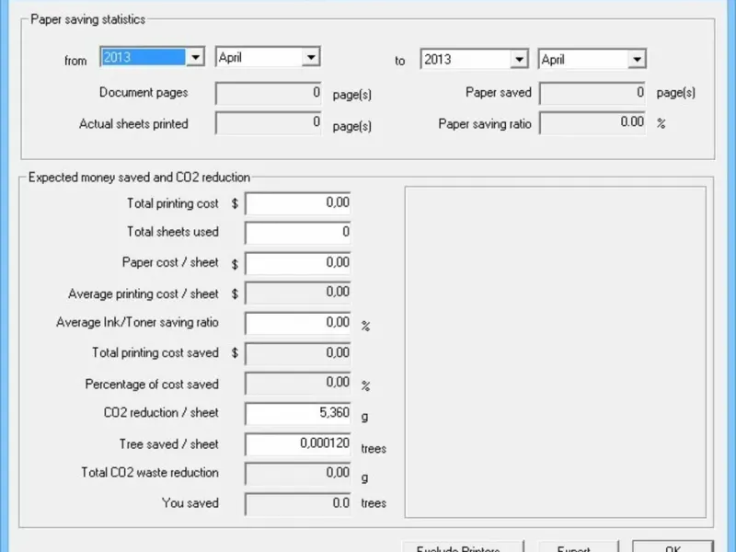Click the 'Document pages' label
The height and width of the screenshot is (552, 736).
144,93
